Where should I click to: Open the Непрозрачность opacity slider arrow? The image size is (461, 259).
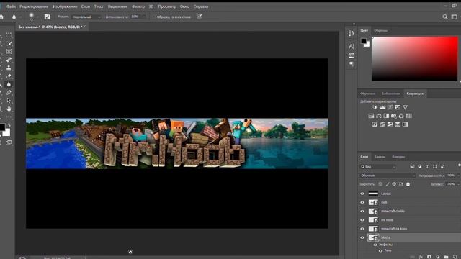click(x=458, y=176)
